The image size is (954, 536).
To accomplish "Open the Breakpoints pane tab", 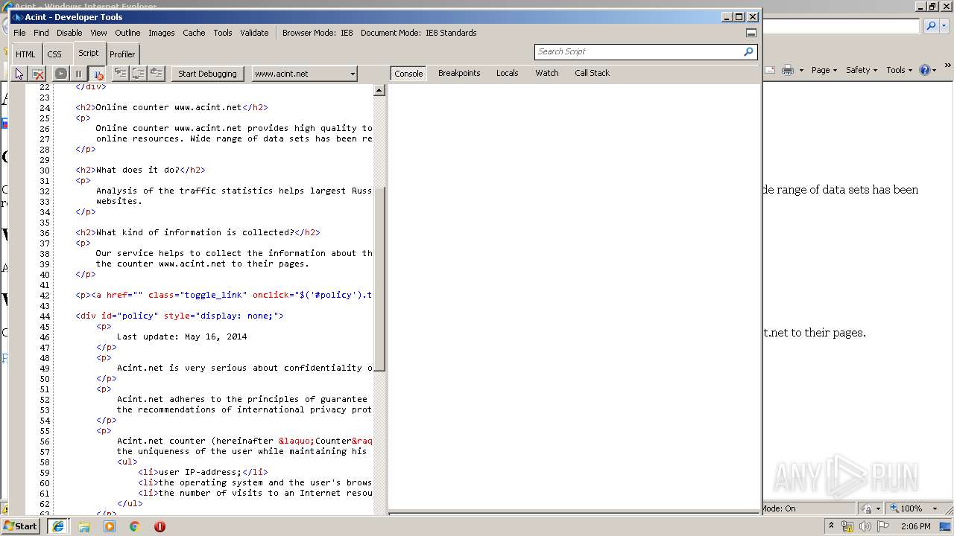I will 459,73.
